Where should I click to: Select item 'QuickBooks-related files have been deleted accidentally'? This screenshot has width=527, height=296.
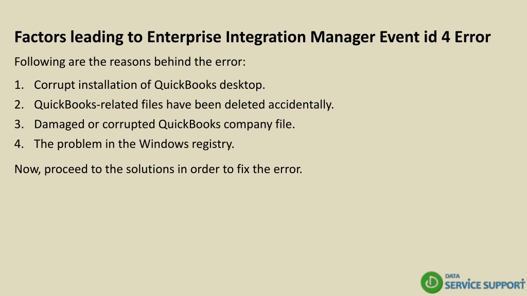[184, 104]
